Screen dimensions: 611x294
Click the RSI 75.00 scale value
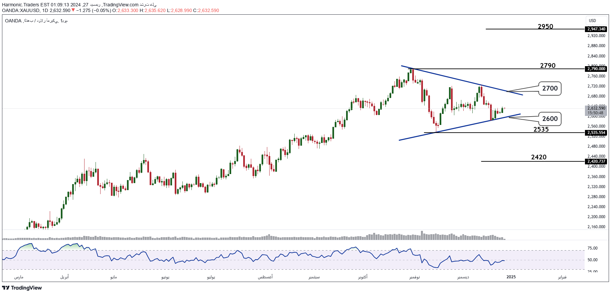593,248
